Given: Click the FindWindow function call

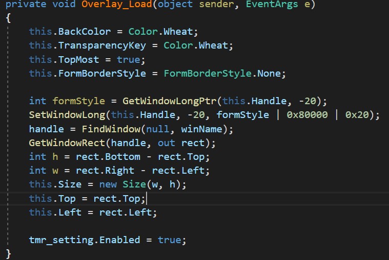Looking at the screenshot, I should tap(111, 129).
